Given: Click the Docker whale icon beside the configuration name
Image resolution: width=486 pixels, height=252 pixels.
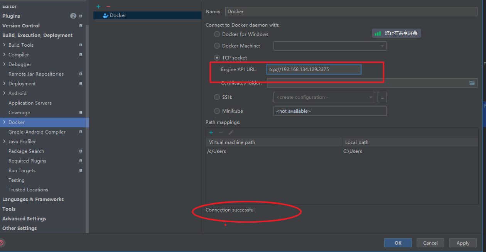Looking at the screenshot, I should coord(105,15).
